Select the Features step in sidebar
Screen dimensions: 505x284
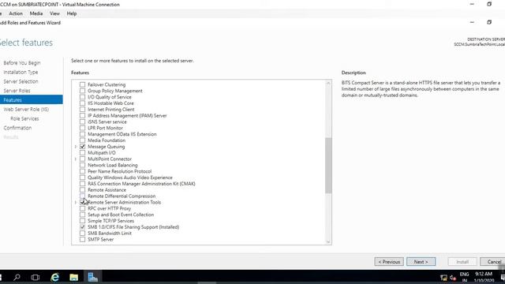(32, 100)
